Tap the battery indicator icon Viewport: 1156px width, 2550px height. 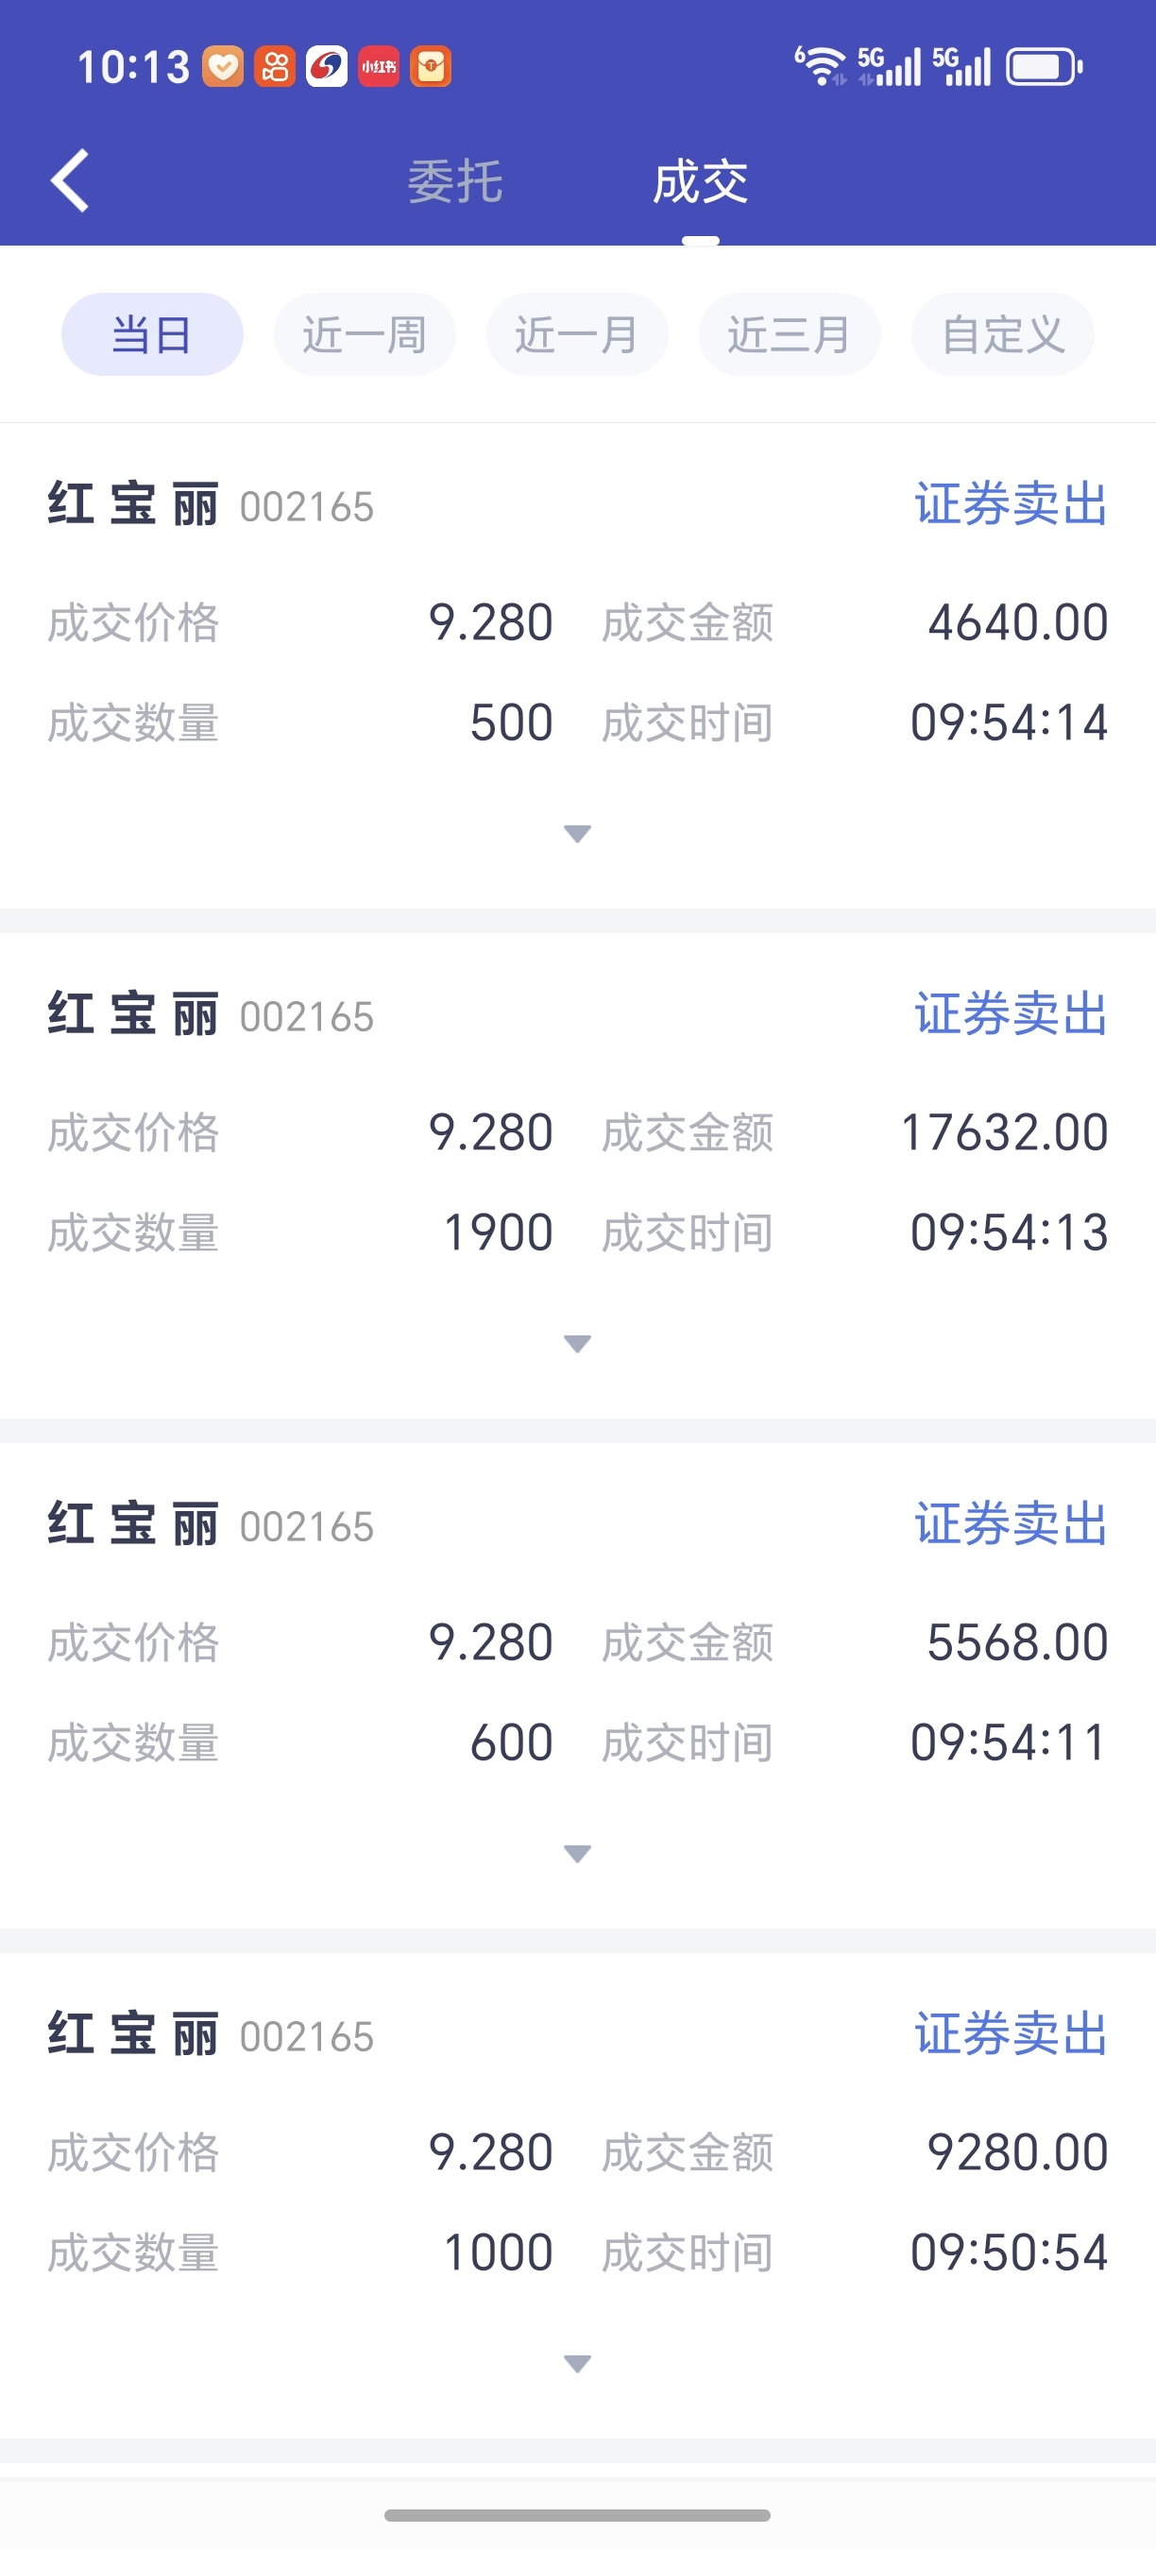click(1045, 67)
